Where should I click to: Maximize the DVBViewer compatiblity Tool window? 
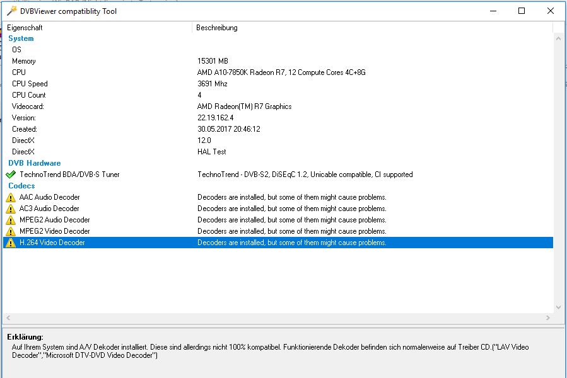(x=522, y=11)
